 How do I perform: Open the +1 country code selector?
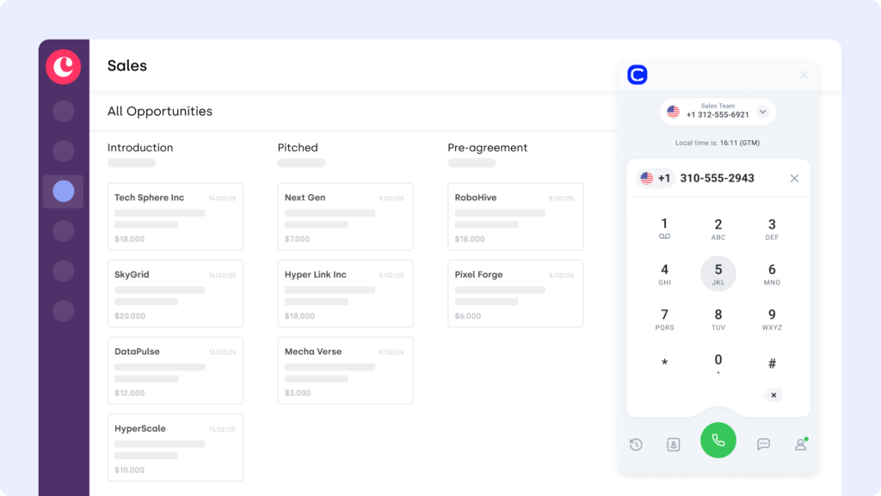[x=654, y=178]
